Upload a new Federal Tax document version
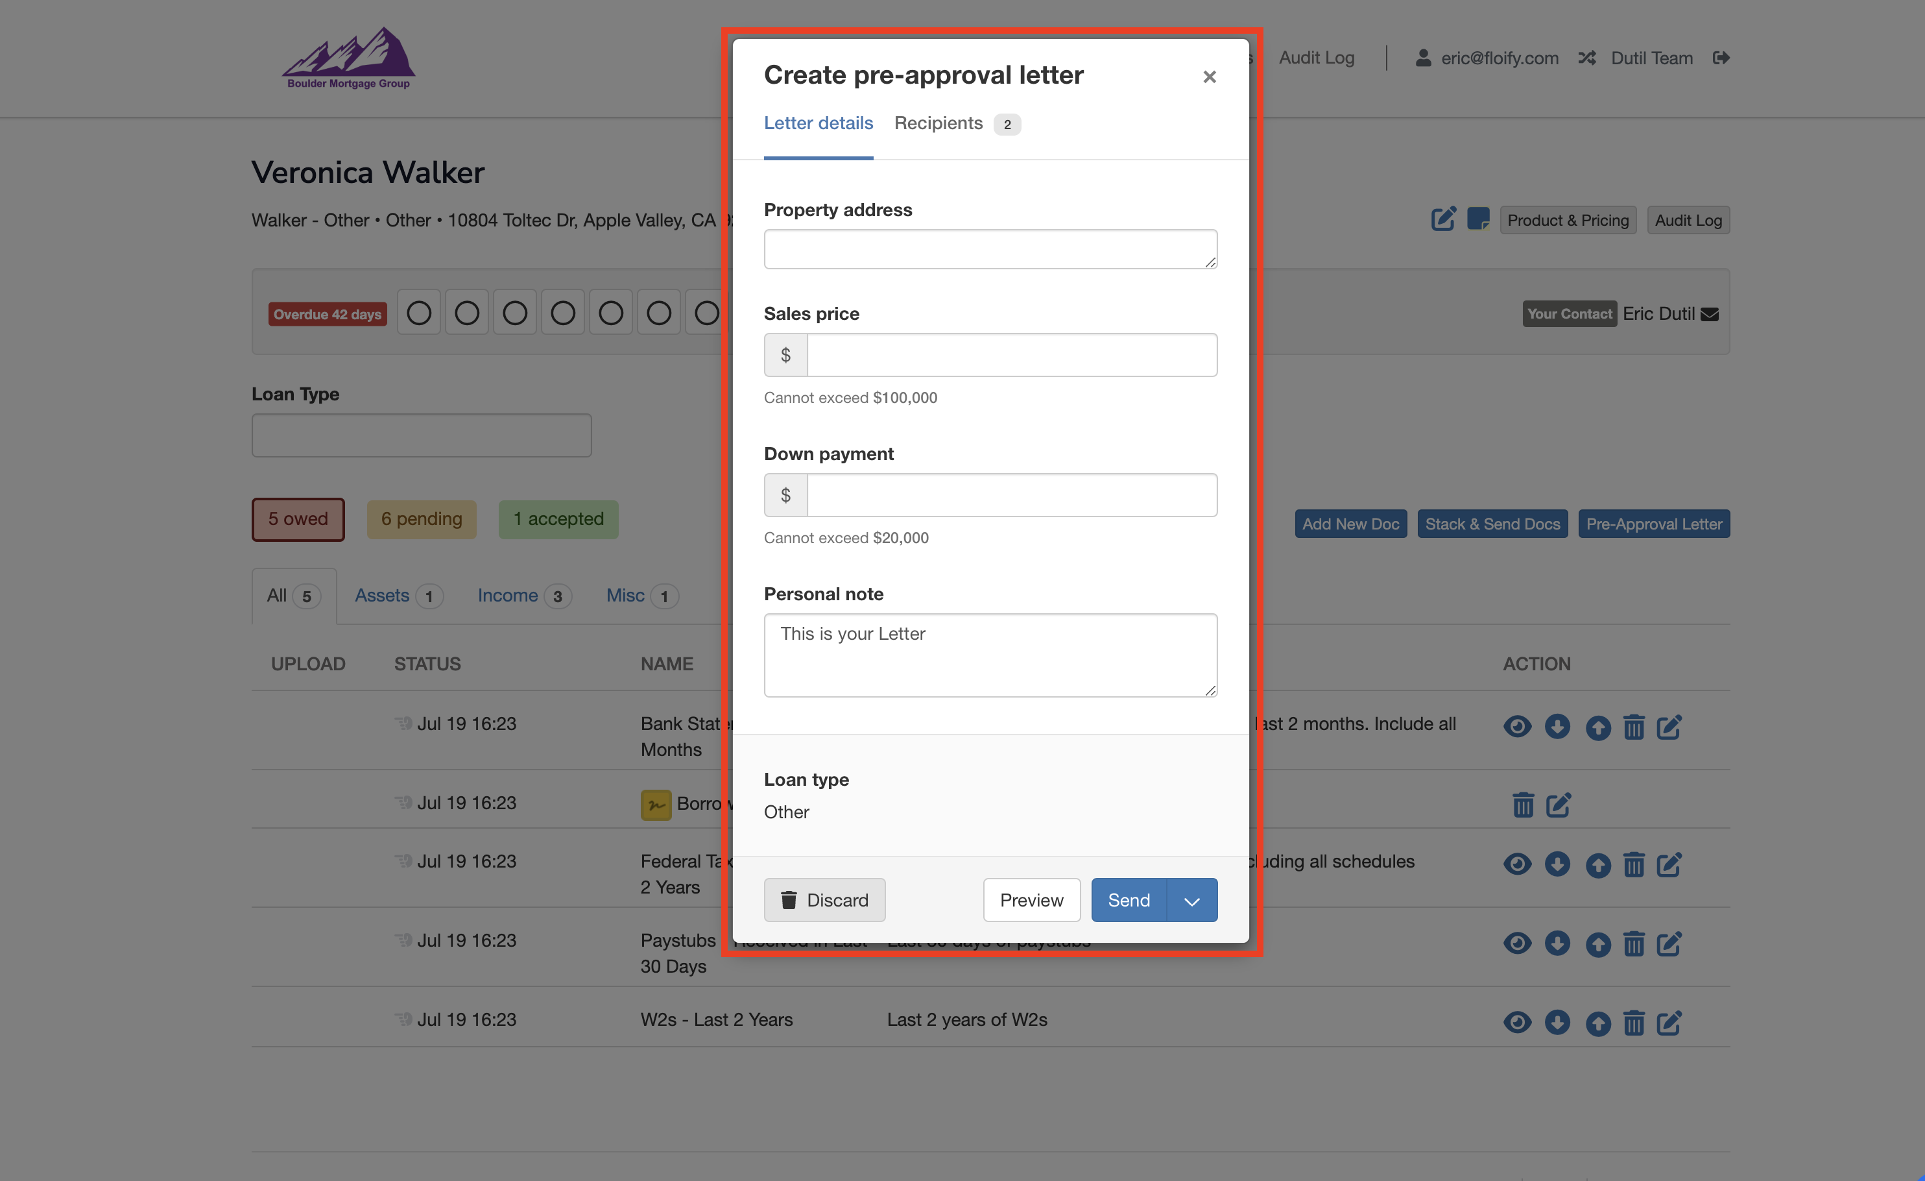Screen dimensions: 1925x1181 1597,864
